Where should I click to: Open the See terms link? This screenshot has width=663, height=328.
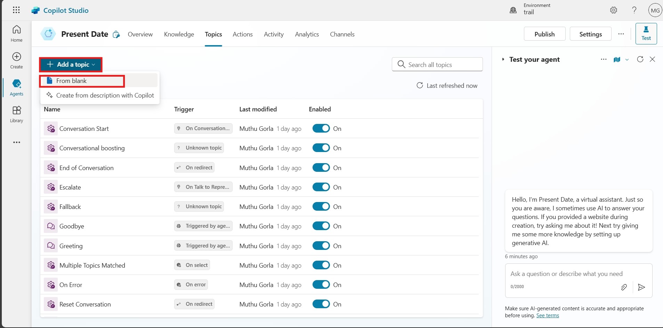click(548, 316)
